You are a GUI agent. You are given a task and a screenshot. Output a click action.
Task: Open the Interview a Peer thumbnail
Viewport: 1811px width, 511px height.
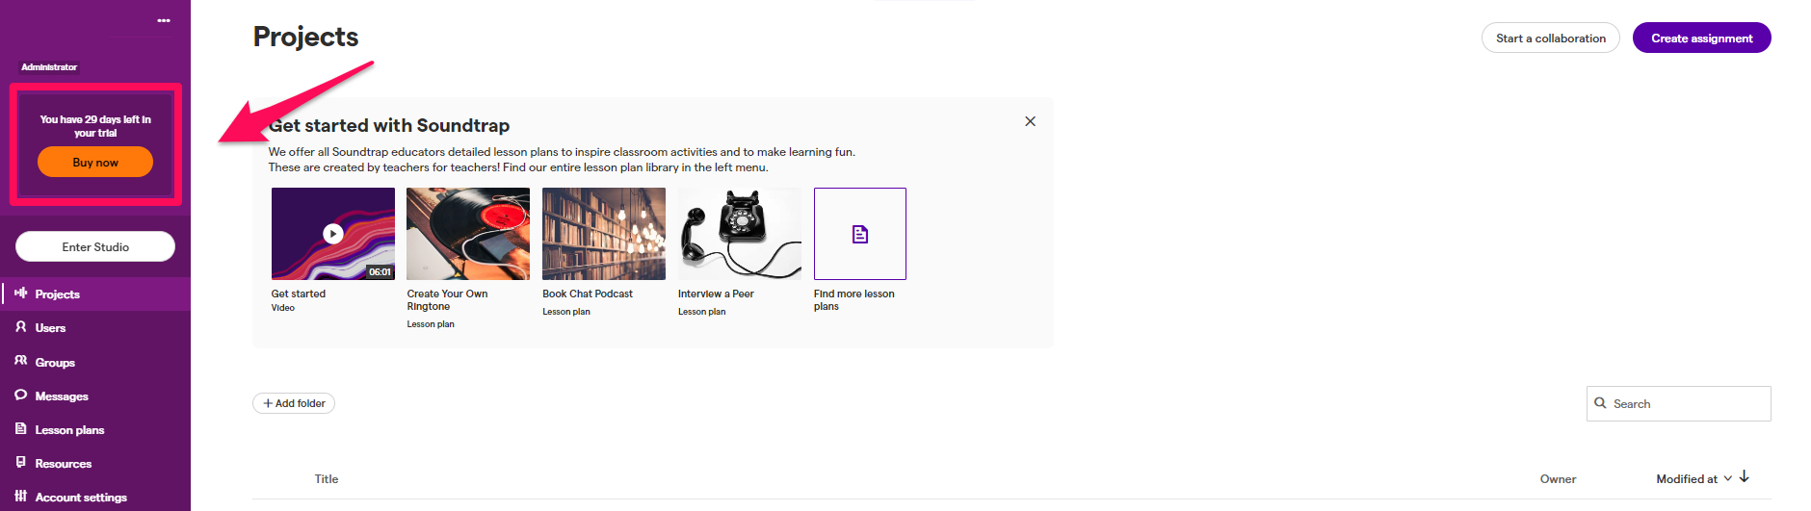click(740, 234)
